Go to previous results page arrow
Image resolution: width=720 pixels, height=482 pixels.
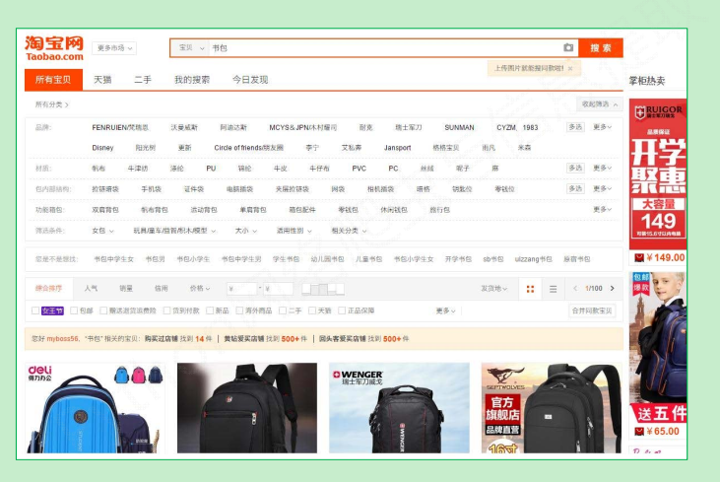pos(575,288)
